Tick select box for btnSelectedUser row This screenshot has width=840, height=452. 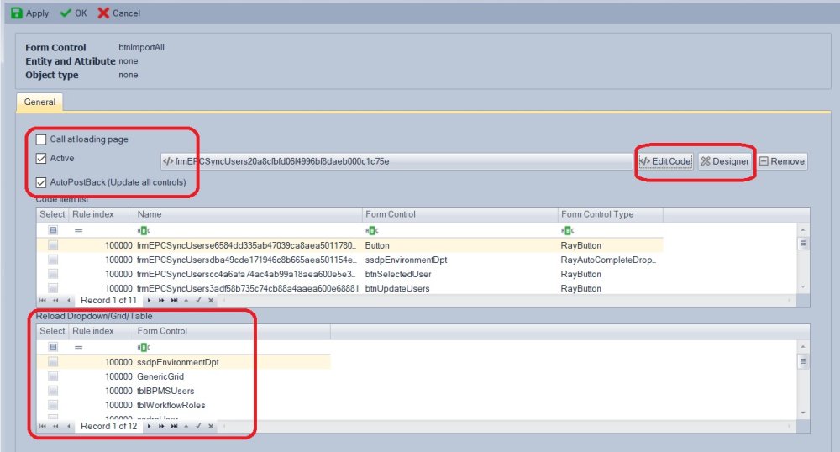click(53, 274)
